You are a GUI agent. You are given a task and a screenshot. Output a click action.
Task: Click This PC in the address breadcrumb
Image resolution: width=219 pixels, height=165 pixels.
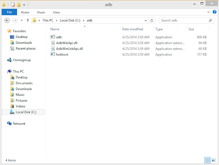[x=48, y=21]
